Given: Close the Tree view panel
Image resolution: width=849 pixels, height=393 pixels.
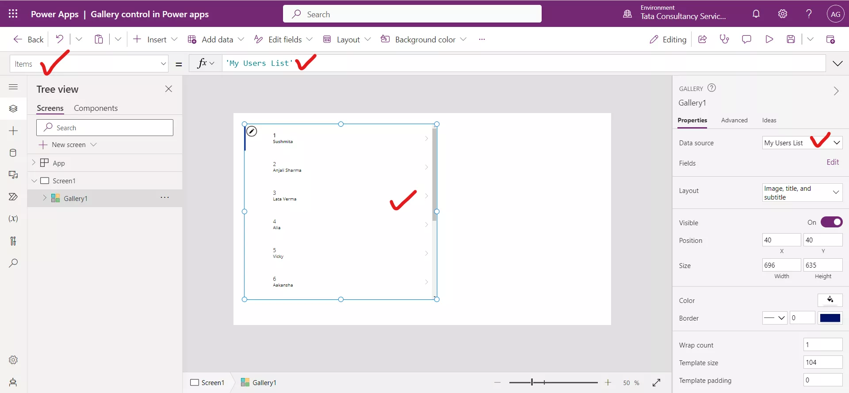Looking at the screenshot, I should 168,89.
